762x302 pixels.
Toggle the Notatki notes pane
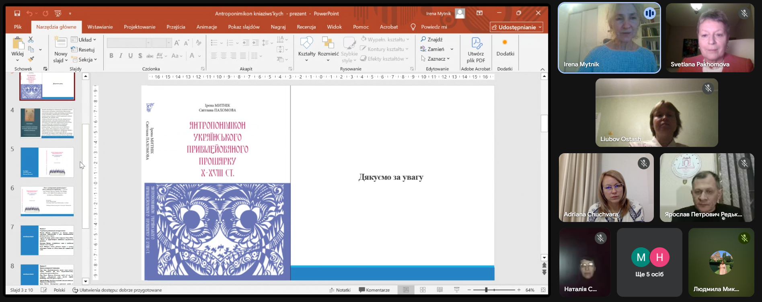pos(340,290)
